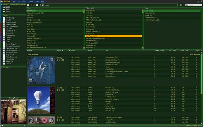
Task: Click the icon at bottom-left of Playing Track panel
Action: pos(2,126)
